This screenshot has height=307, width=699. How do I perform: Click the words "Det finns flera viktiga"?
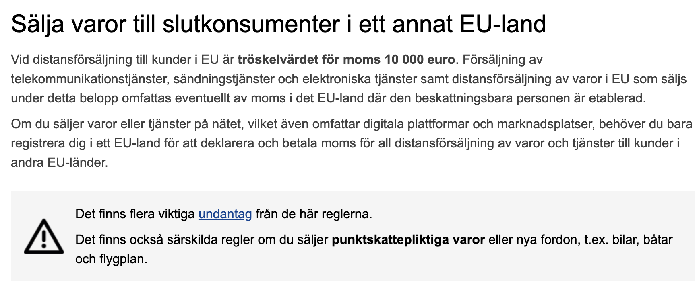point(135,214)
